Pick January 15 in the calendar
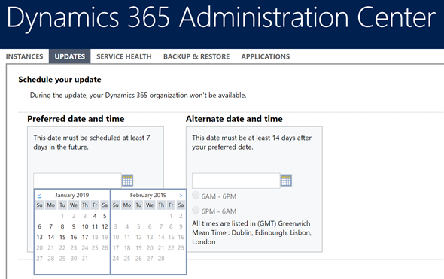This screenshot has width=444, height=279. point(62,237)
